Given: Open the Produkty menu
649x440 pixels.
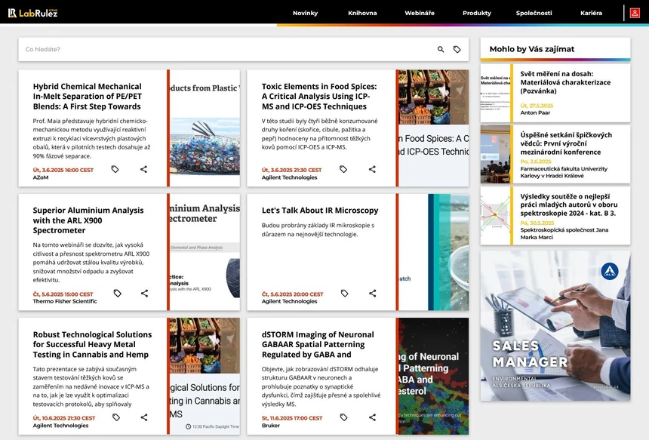Looking at the screenshot, I should click(x=477, y=13).
